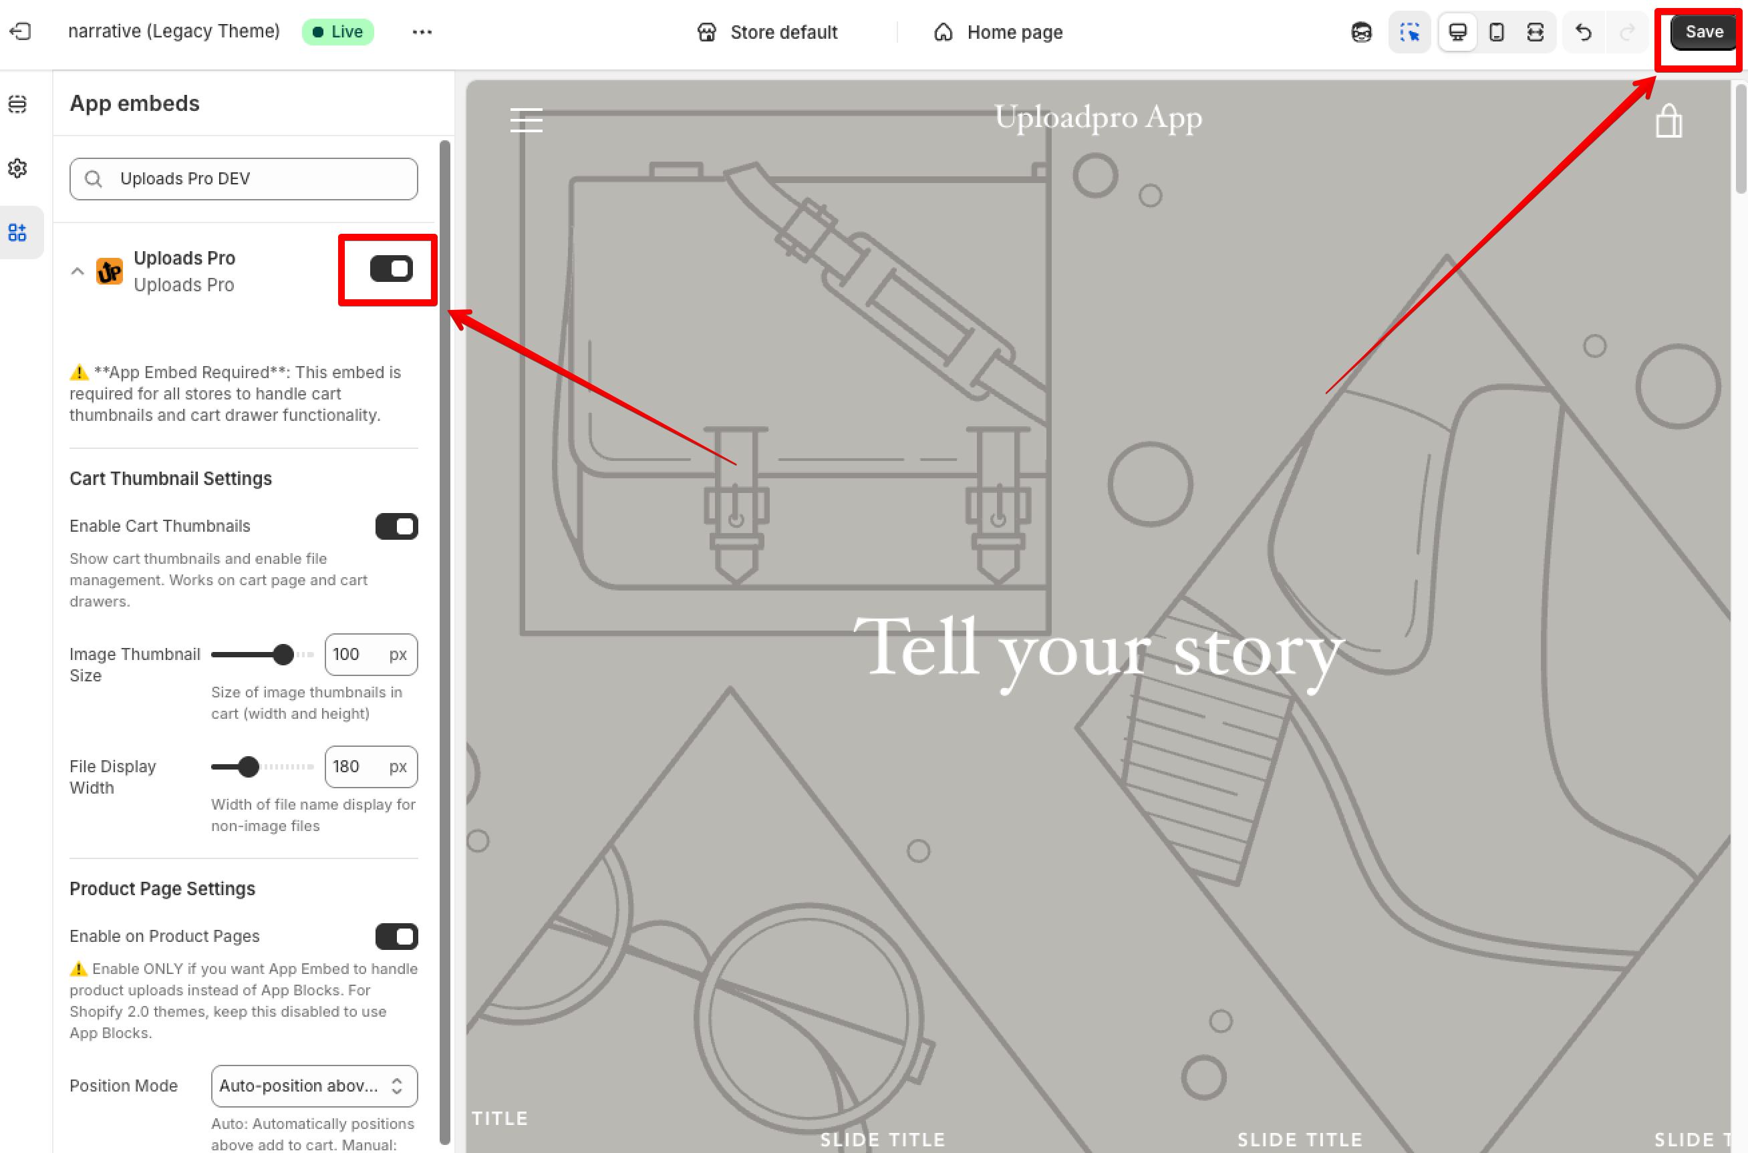1748x1153 pixels.
Task: Exit the theme editor via back icon
Action: 21,31
